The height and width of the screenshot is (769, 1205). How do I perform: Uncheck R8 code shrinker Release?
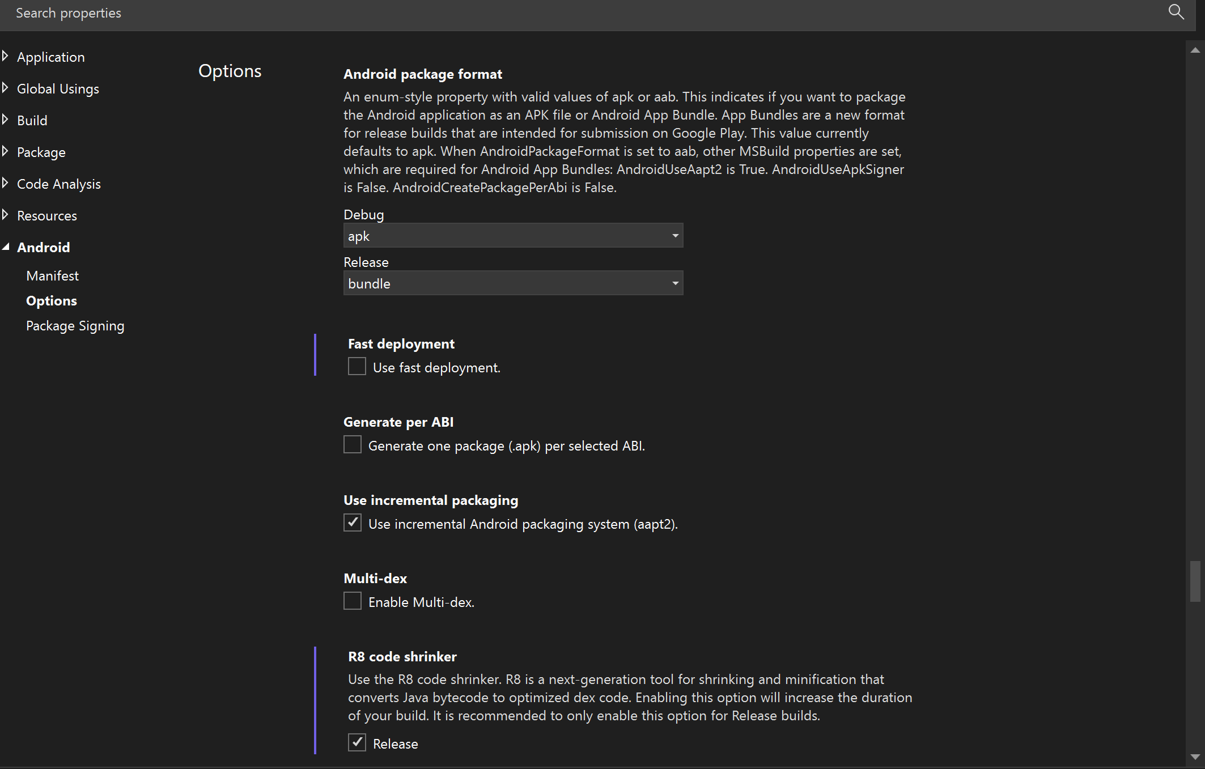click(x=357, y=743)
